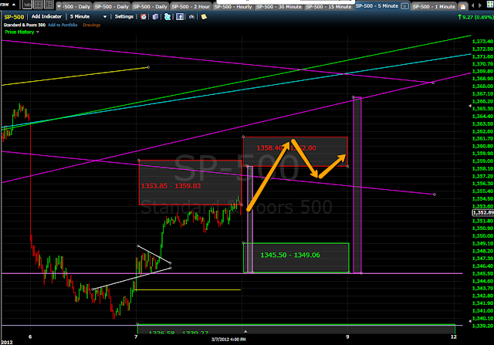Open the chart tab list dropdown
This screenshot has width=494, height=345.
tap(59, 6)
